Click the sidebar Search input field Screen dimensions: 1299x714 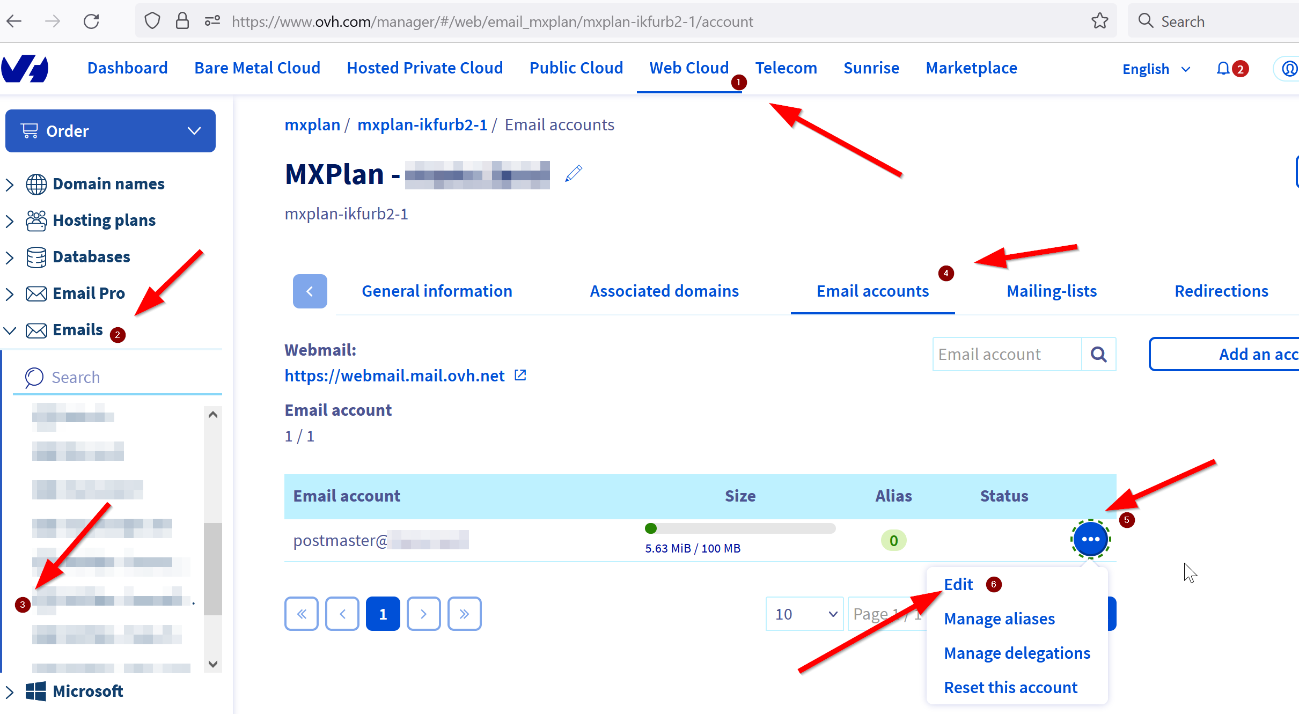coord(118,377)
